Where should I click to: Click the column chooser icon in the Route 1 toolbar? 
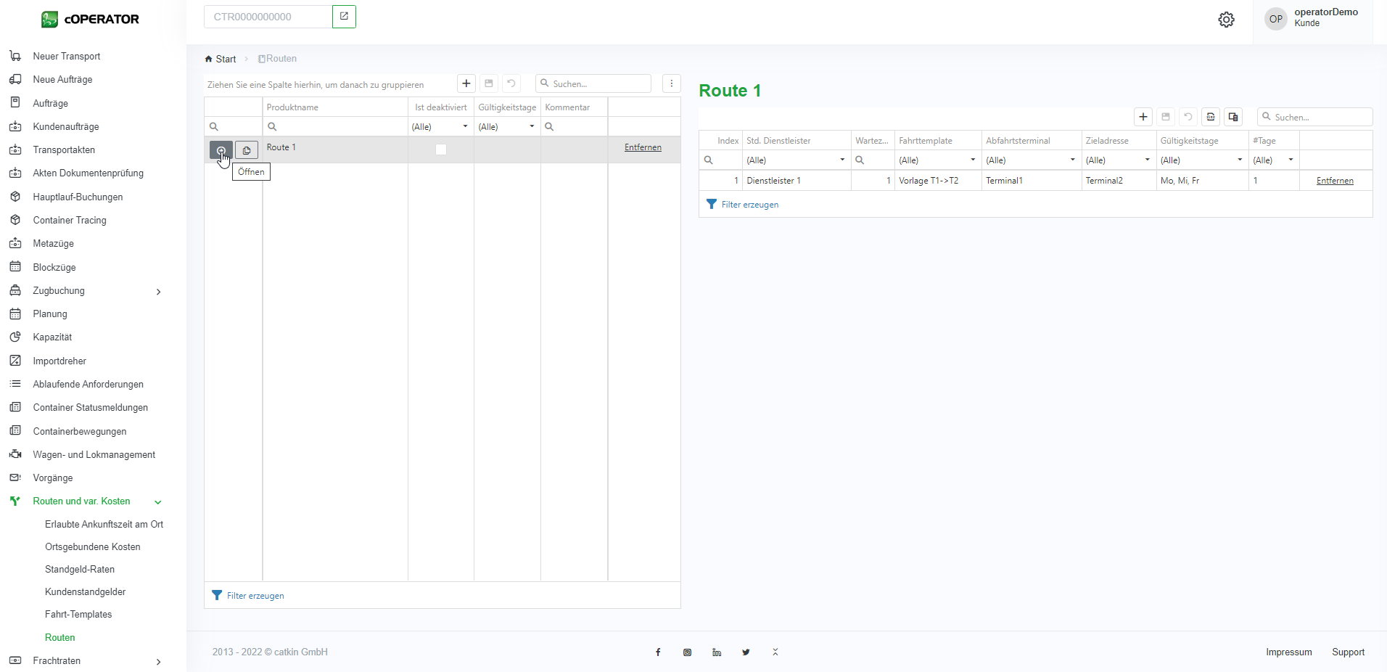click(1232, 117)
